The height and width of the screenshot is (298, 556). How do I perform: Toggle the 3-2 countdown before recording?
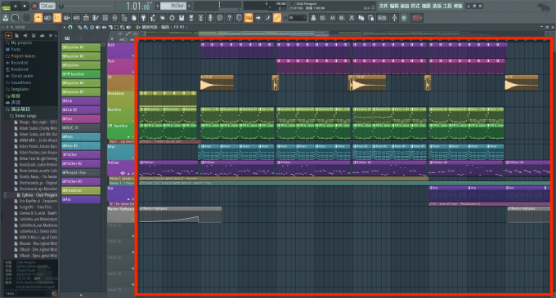coord(57,18)
